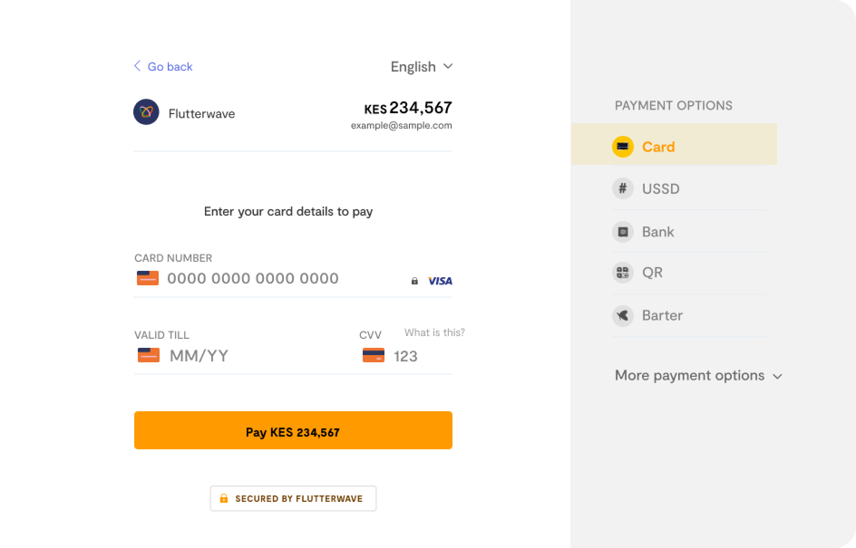Click the lock icon on Secured by Flutterwave badge

pyautogui.click(x=224, y=499)
